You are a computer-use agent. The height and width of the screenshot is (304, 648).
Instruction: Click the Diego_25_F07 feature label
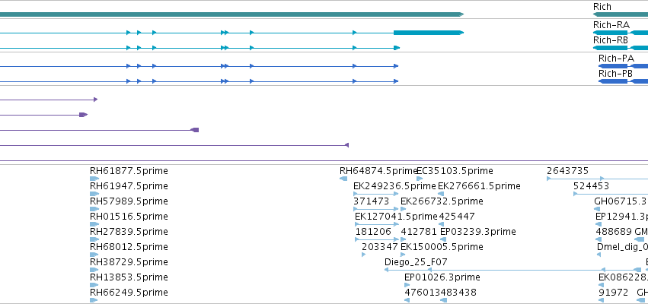(x=416, y=262)
